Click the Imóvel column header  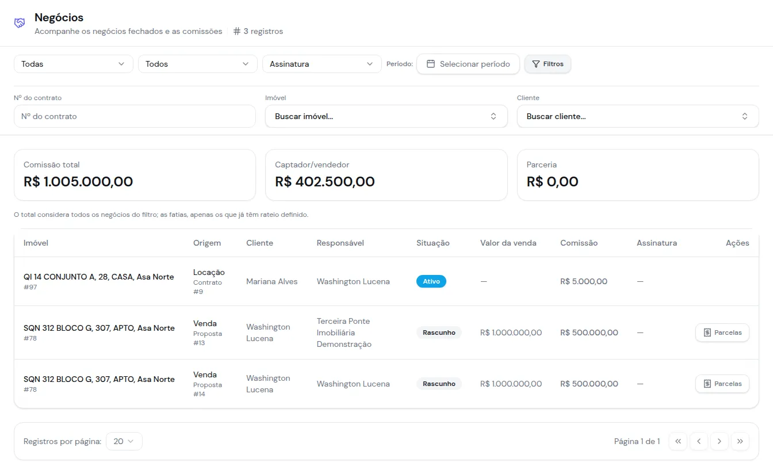tap(36, 243)
